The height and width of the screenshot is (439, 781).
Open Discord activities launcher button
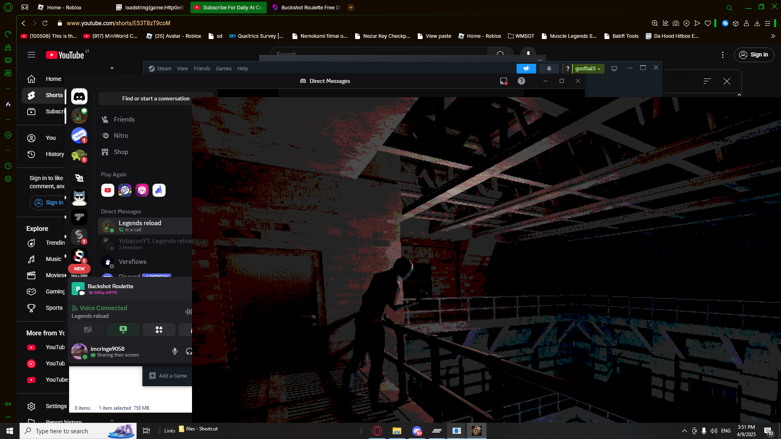[x=159, y=330]
